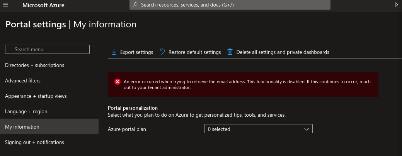Select Language + region menu item
The width and height of the screenshot is (402, 156).
point(26,111)
